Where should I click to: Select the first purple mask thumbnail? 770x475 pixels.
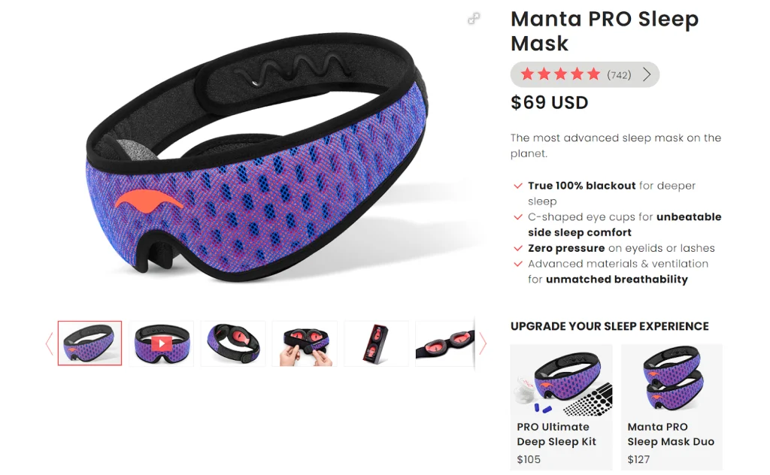[x=90, y=343]
